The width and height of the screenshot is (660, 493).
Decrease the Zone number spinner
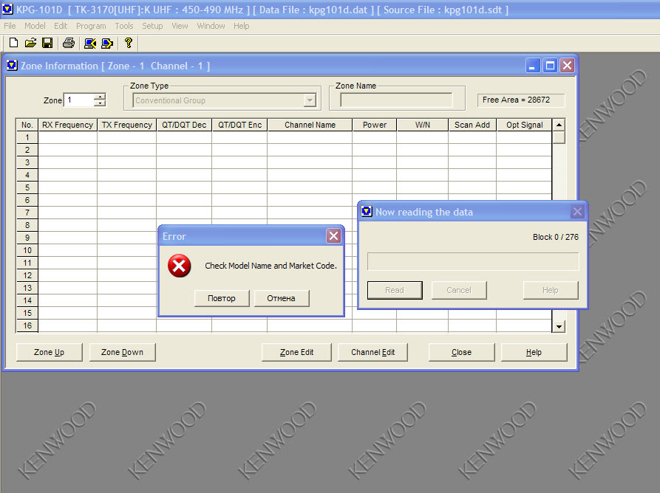[x=101, y=103]
